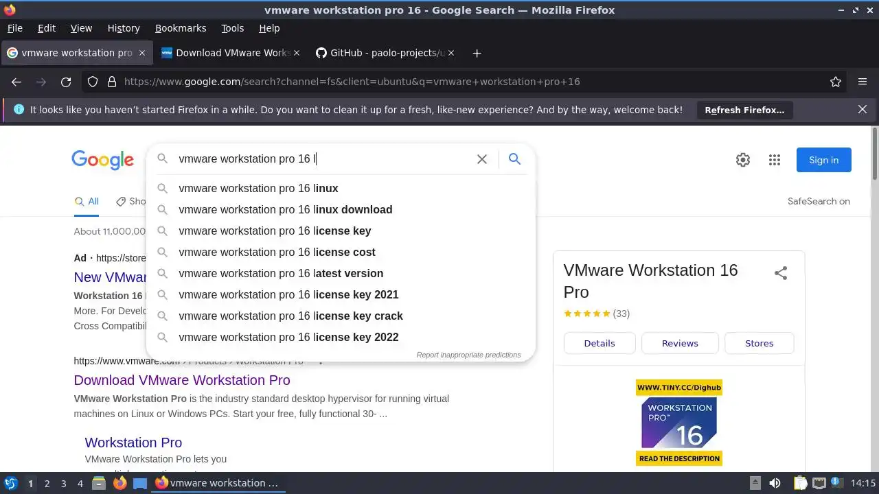Open the Google apps grid
This screenshot has width=879, height=494.
775,160
